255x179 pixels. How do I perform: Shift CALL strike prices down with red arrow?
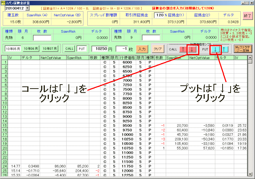coord(192,49)
